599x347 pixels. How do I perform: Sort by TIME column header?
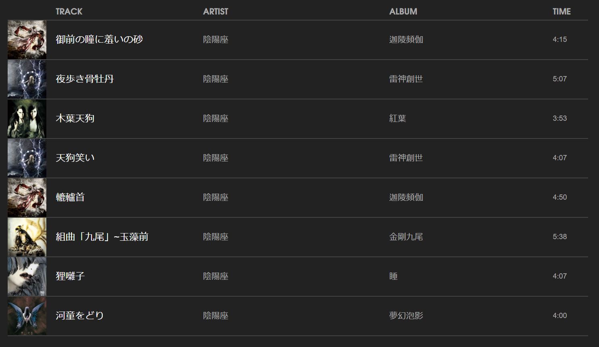point(562,12)
